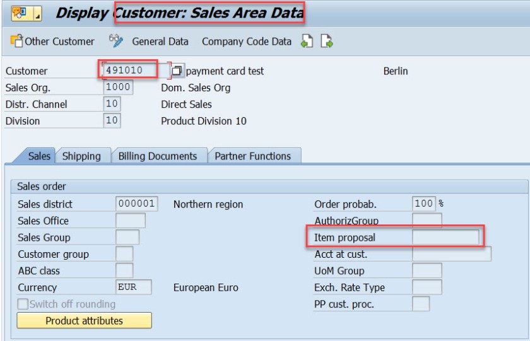Switch to the Shipping tab
530x341 pixels.
click(81, 156)
